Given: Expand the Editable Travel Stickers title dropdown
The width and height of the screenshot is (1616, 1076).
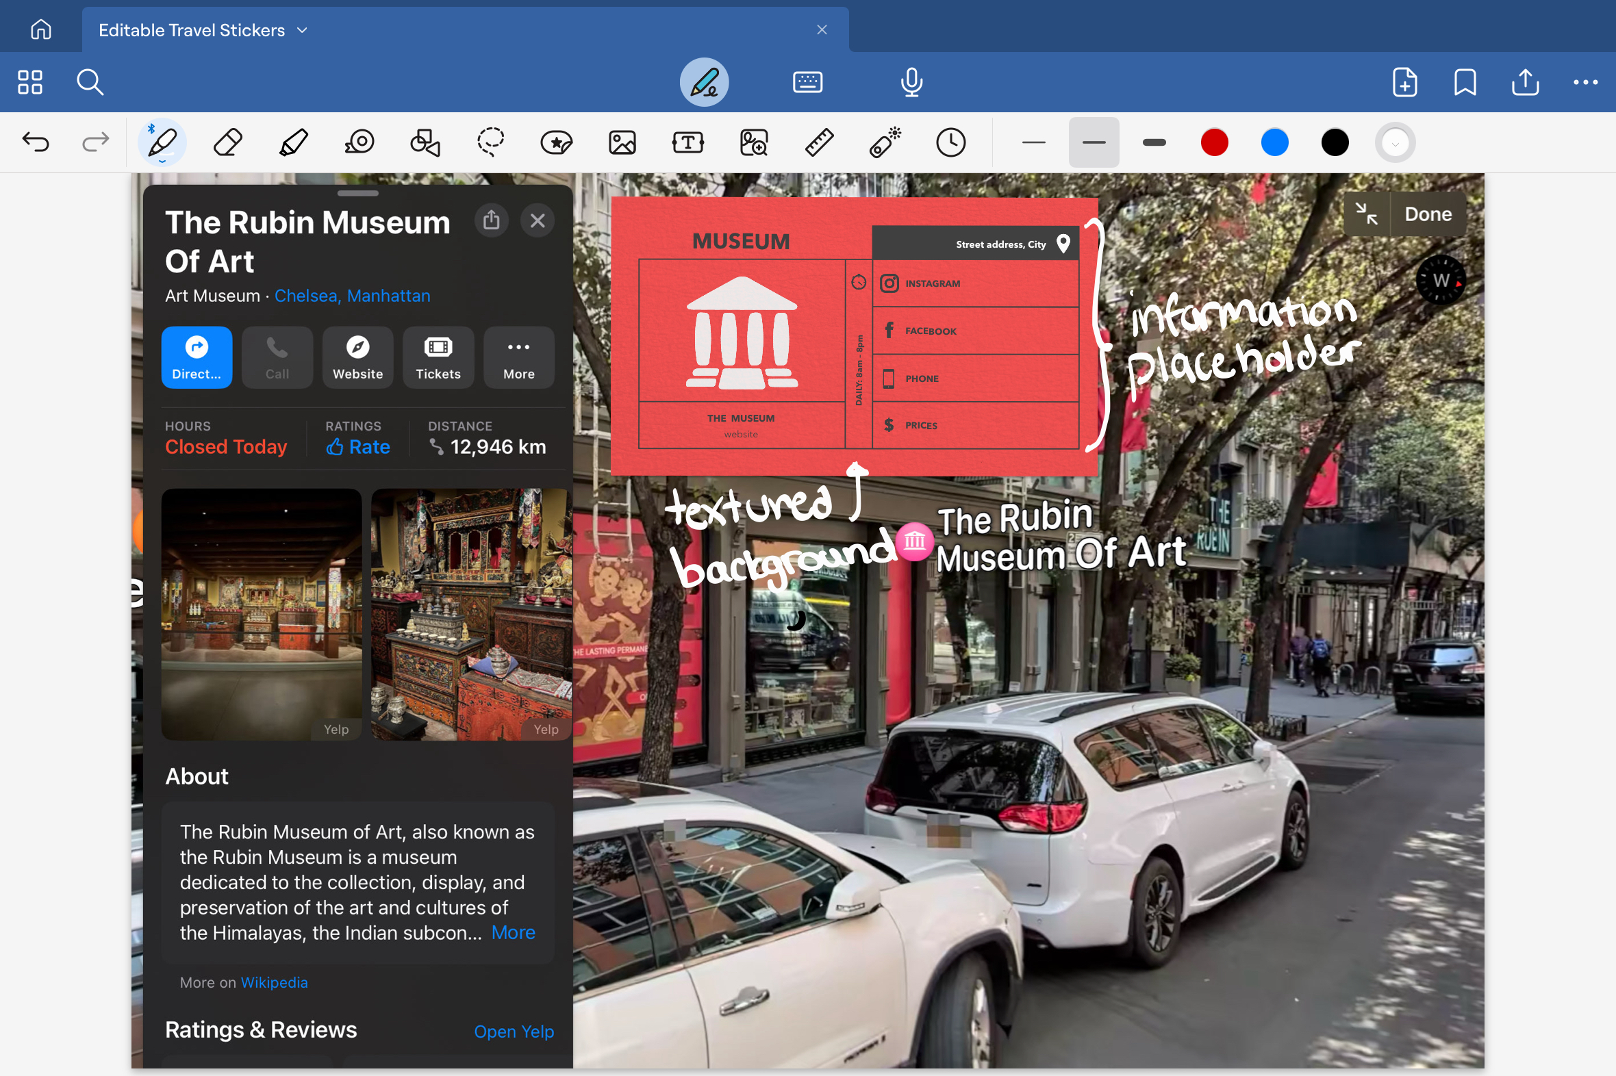Looking at the screenshot, I should pos(302,30).
